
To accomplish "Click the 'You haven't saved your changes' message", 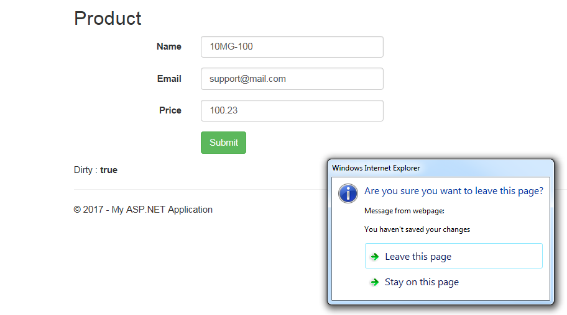I will (417, 229).
